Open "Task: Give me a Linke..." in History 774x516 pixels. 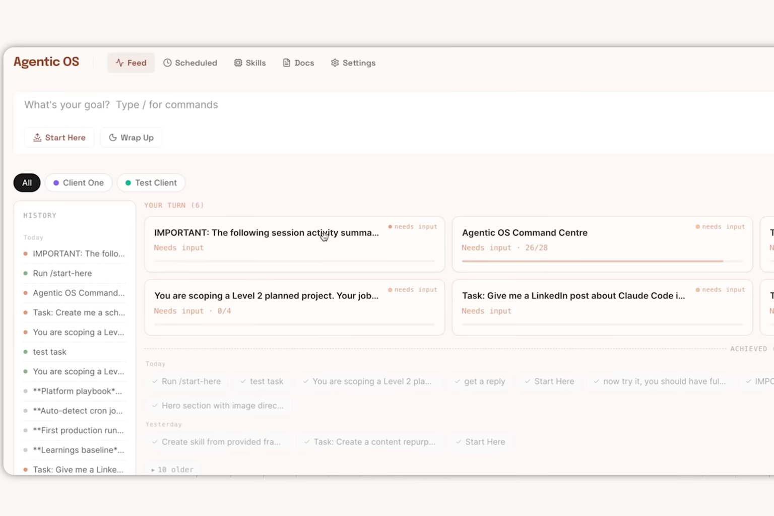click(75, 470)
